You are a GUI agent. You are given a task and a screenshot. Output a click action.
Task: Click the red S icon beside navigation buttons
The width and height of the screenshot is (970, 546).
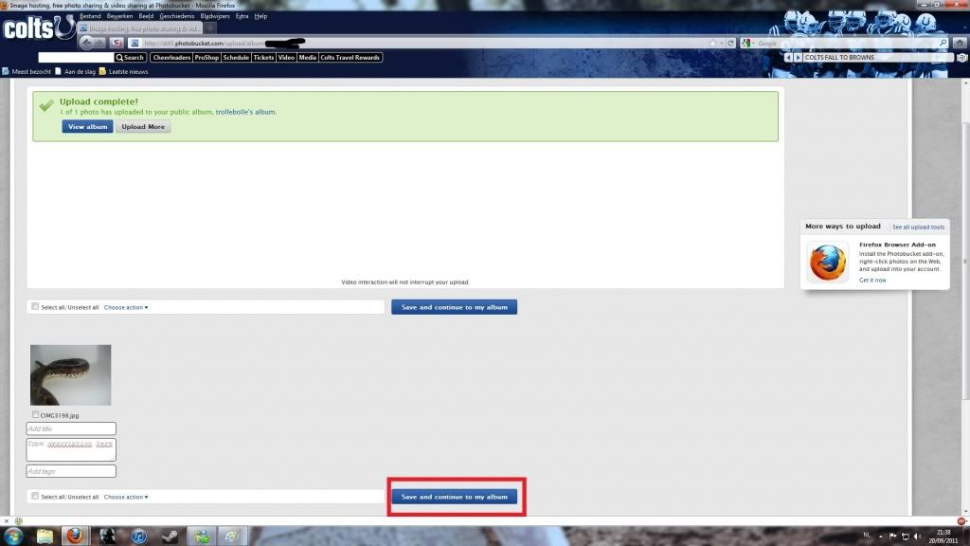117,44
